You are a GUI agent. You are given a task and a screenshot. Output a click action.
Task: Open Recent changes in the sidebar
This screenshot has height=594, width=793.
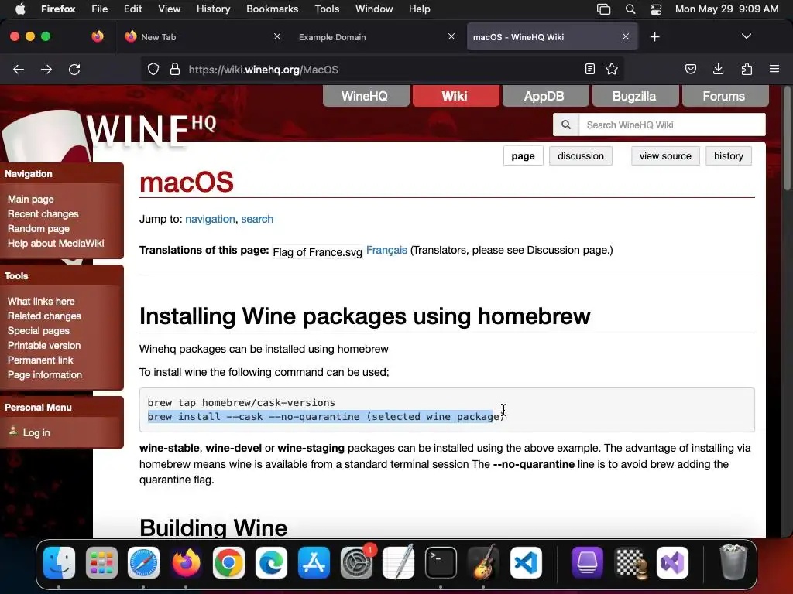point(43,213)
